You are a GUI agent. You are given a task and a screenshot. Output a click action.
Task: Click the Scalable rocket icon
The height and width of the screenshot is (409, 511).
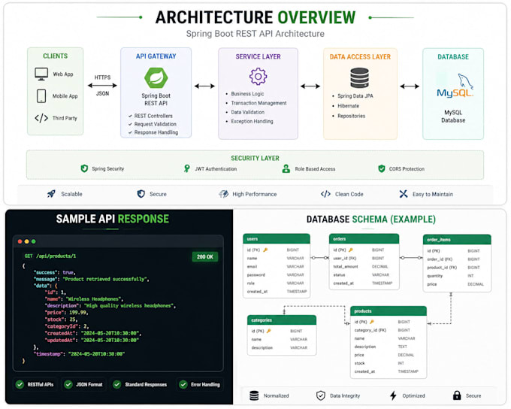(x=51, y=194)
